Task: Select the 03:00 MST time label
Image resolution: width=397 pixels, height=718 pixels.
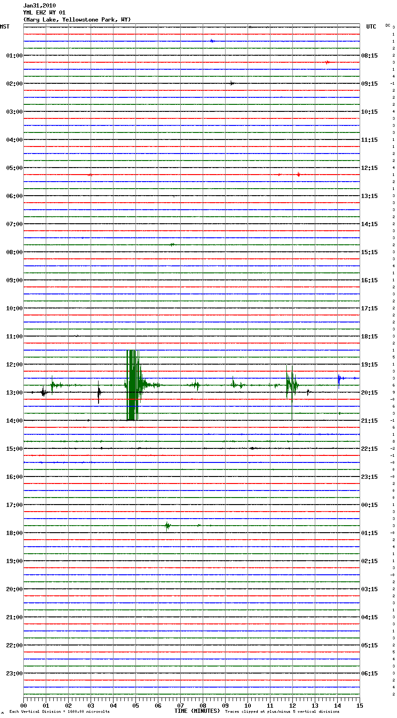Action: click(14, 112)
